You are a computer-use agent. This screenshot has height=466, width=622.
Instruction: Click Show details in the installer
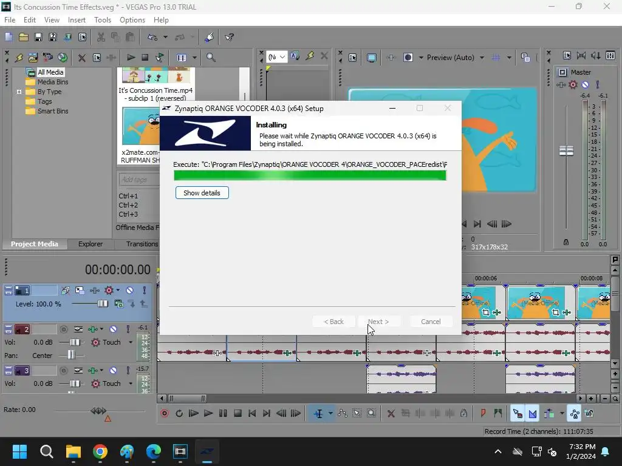click(x=202, y=193)
